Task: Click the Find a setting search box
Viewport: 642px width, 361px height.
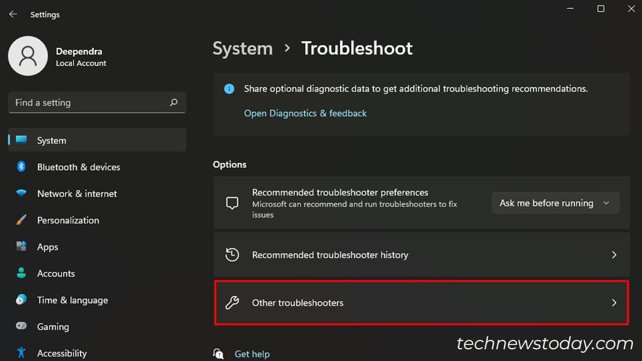Action: (97, 102)
